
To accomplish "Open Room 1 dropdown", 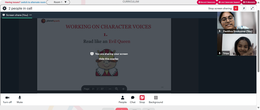I will click(x=58, y=2).
